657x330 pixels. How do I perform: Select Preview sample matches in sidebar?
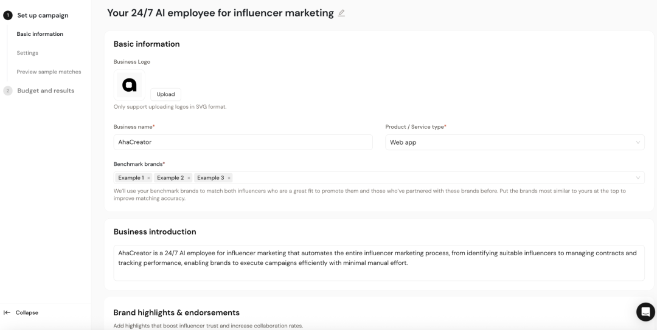[x=49, y=72]
